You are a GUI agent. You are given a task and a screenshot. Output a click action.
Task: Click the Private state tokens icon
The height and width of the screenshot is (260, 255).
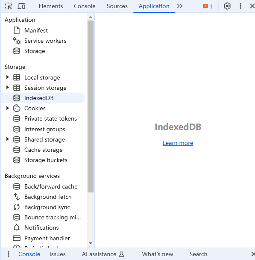click(17, 118)
